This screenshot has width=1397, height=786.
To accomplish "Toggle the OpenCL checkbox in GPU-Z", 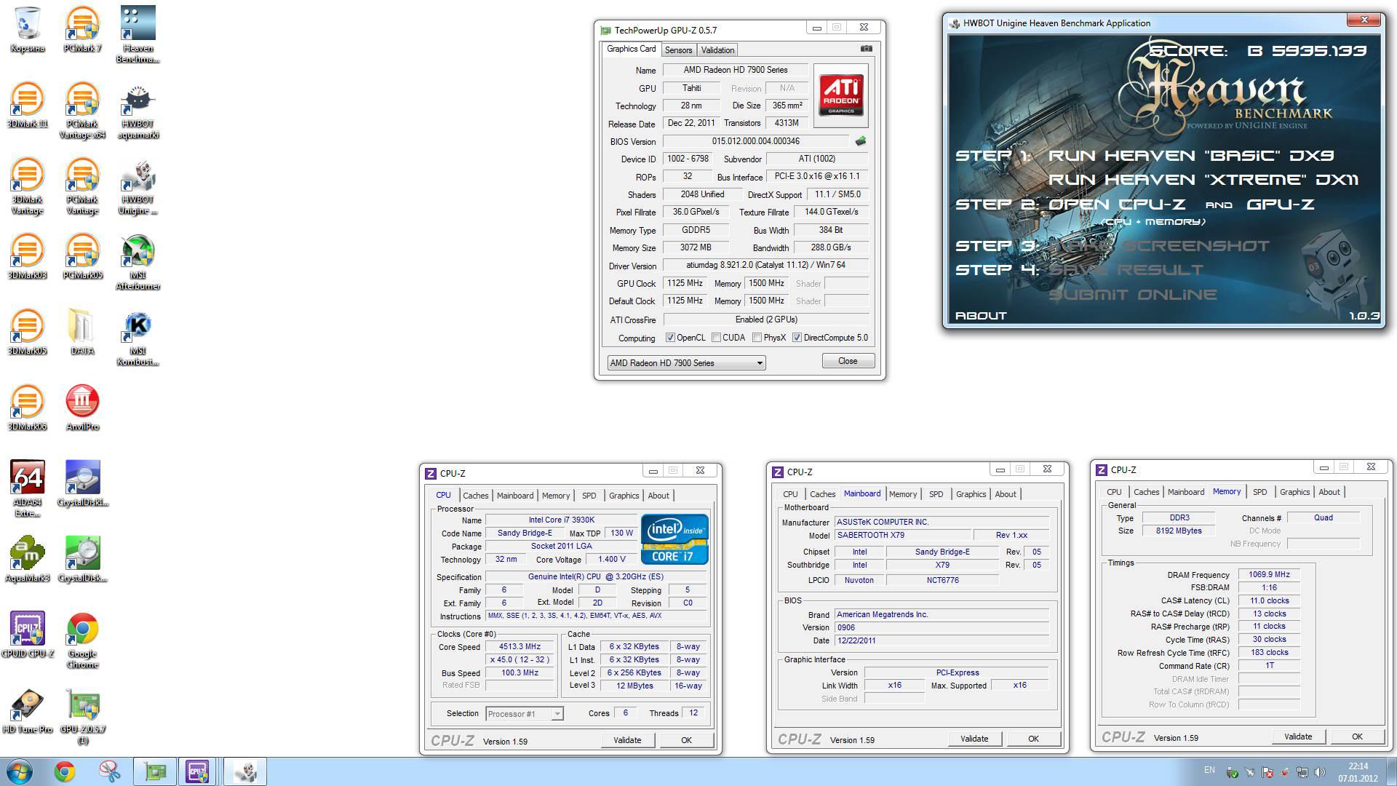I will click(x=670, y=338).
